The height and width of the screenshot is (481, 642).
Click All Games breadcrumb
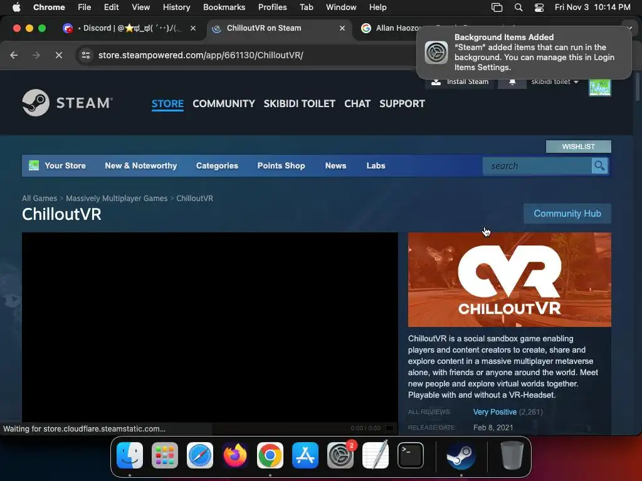39,199
